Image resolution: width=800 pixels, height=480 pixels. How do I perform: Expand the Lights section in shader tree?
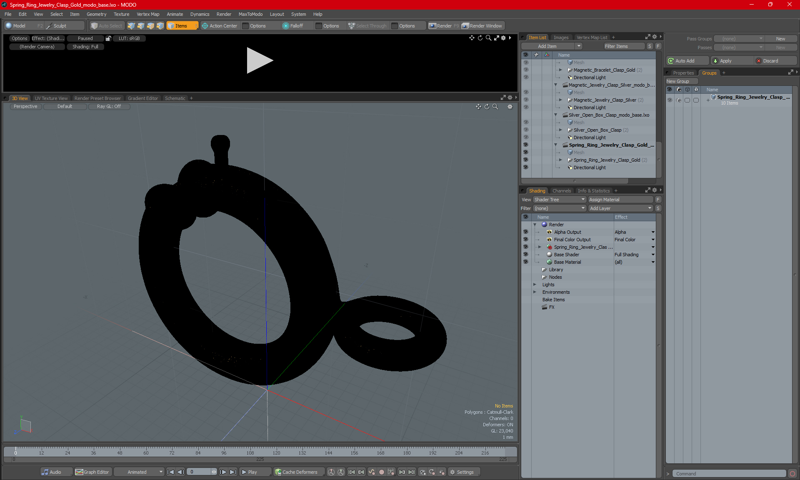[x=535, y=285]
